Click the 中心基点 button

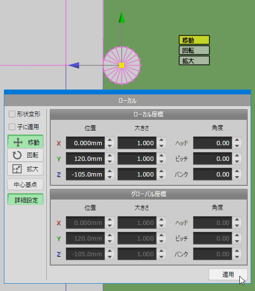point(25,184)
